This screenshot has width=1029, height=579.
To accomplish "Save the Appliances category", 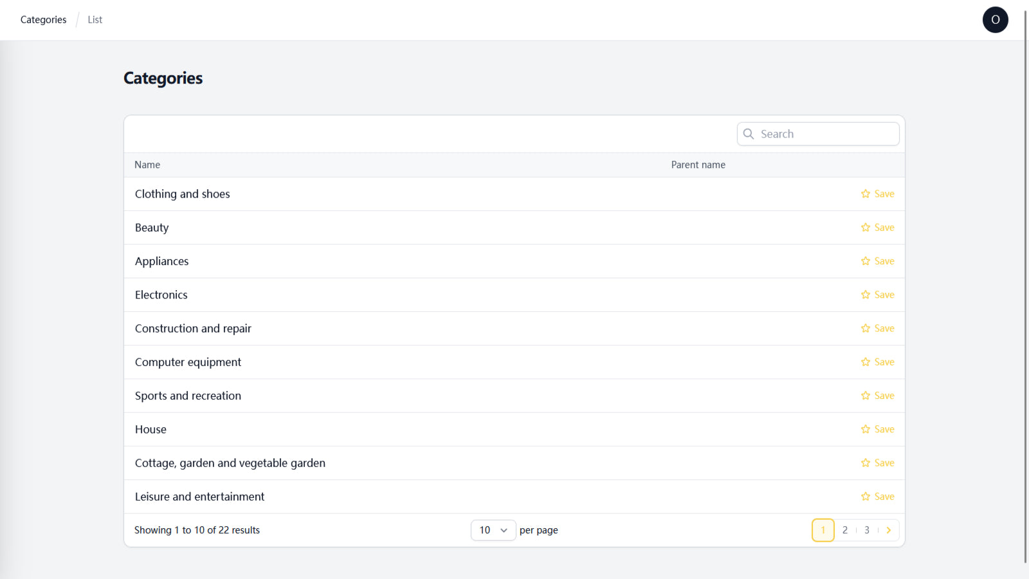I will [x=878, y=261].
